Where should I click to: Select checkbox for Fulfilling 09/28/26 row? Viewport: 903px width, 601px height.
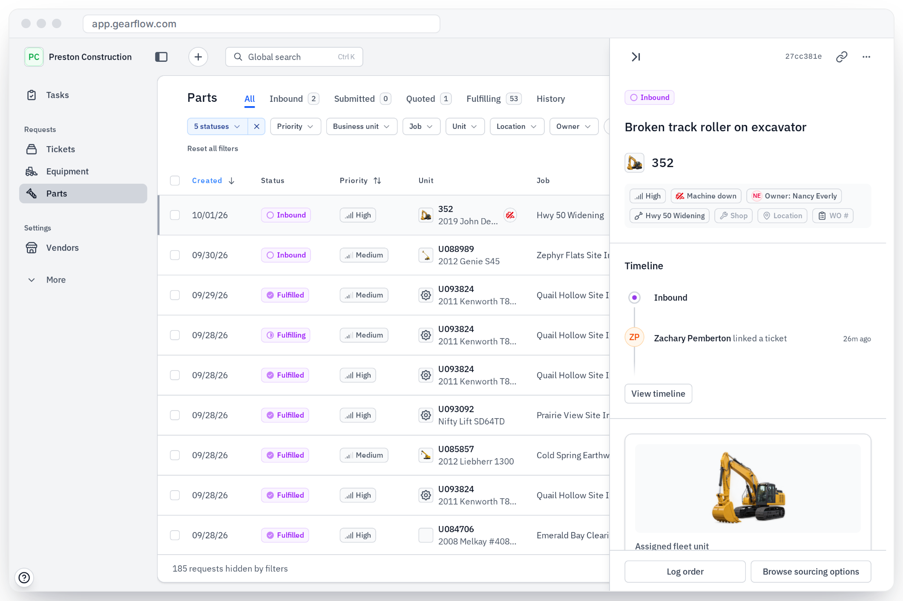pyautogui.click(x=175, y=335)
